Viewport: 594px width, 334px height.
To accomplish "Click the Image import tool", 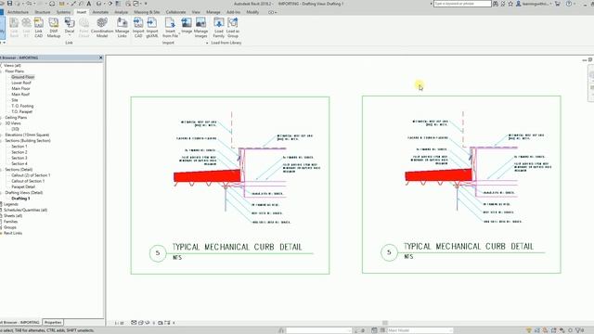I will pos(187,26).
